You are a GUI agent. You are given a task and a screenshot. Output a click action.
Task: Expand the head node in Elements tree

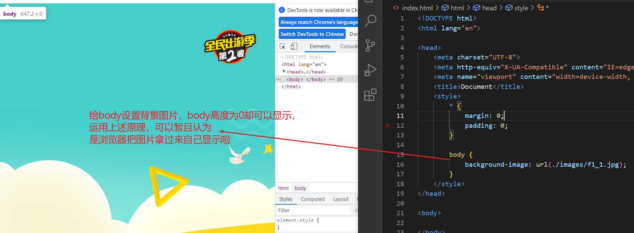tap(284, 71)
